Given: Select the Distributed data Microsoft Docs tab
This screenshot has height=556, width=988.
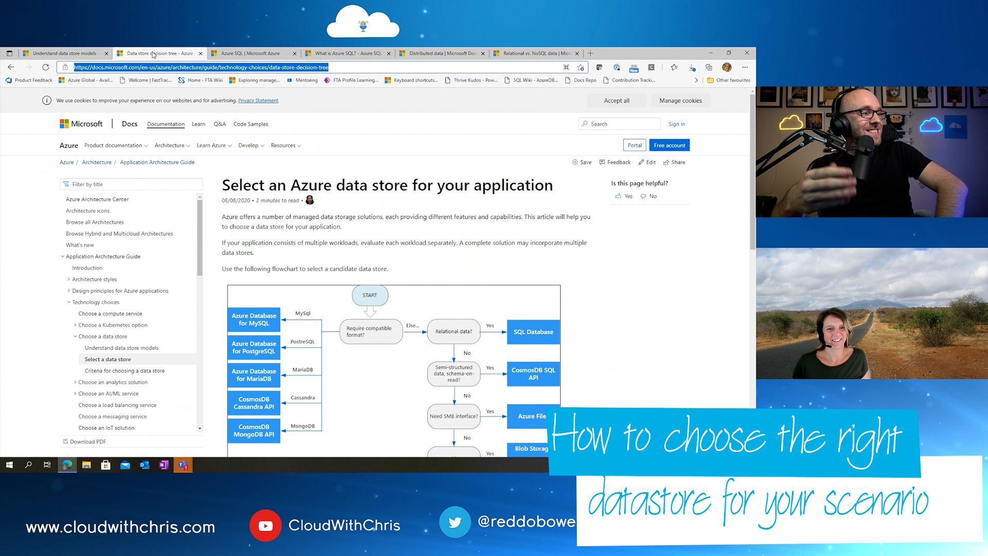Looking at the screenshot, I should [x=440, y=53].
